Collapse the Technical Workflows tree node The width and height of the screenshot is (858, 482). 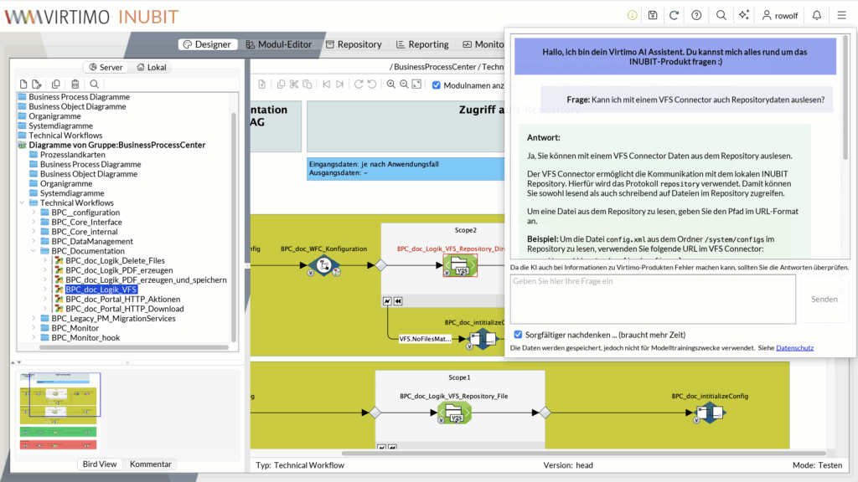coord(23,203)
